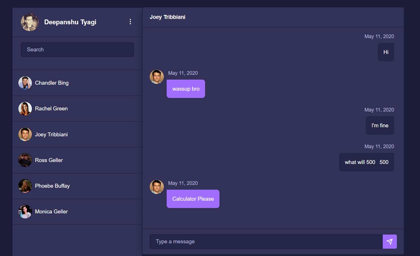Click the paper plane send icon
Viewport: 420px width, 256px height.
[x=389, y=241]
